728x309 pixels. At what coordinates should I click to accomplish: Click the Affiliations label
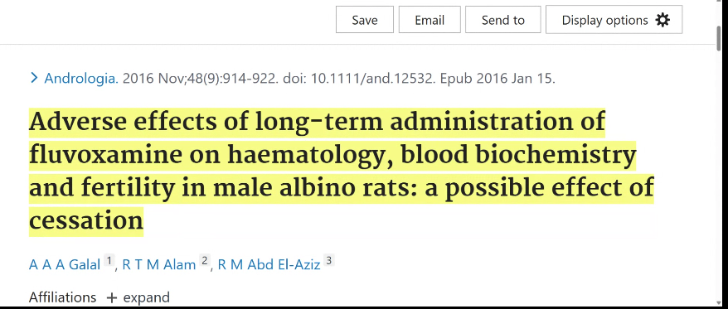pyautogui.click(x=63, y=297)
